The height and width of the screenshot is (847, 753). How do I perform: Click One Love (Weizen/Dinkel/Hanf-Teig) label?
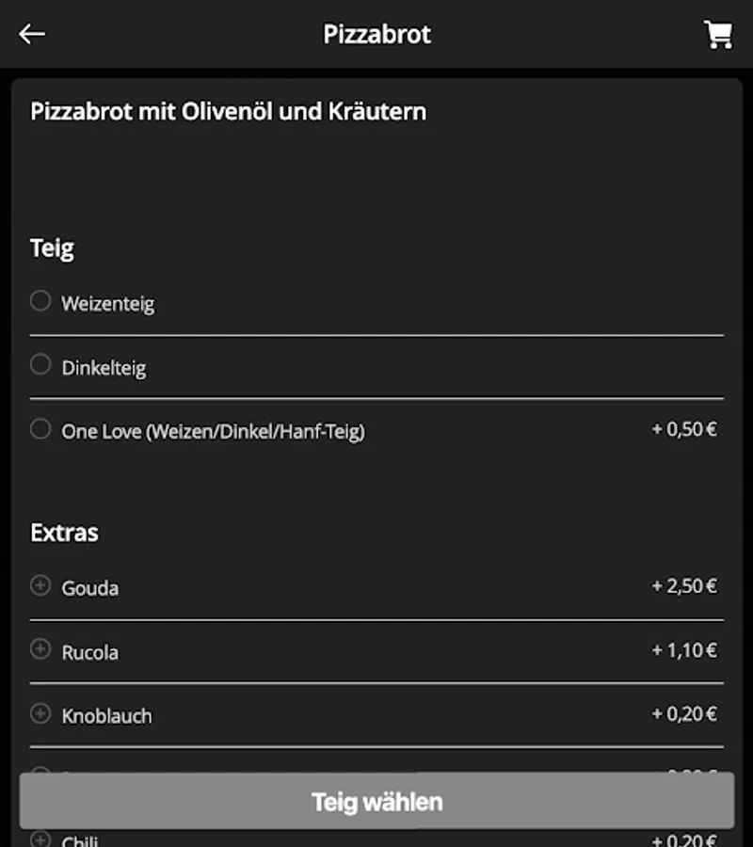pyautogui.click(x=213, y=432)
